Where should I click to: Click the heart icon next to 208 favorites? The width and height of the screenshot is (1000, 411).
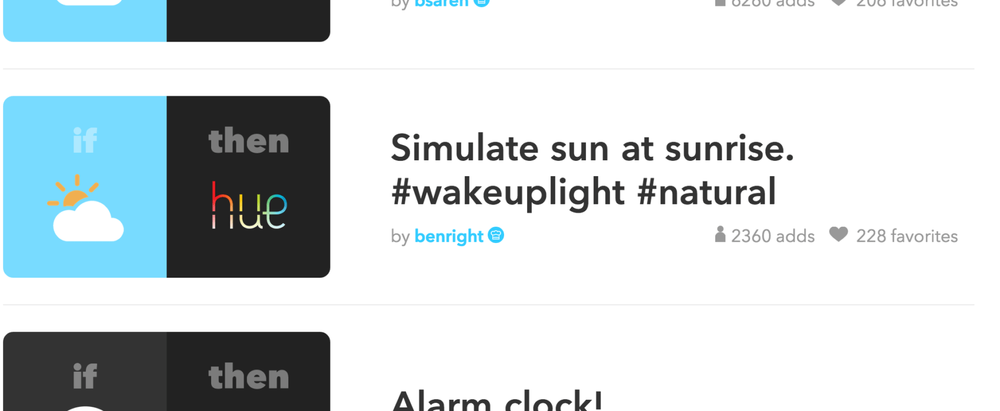click(x=839, y=3)
